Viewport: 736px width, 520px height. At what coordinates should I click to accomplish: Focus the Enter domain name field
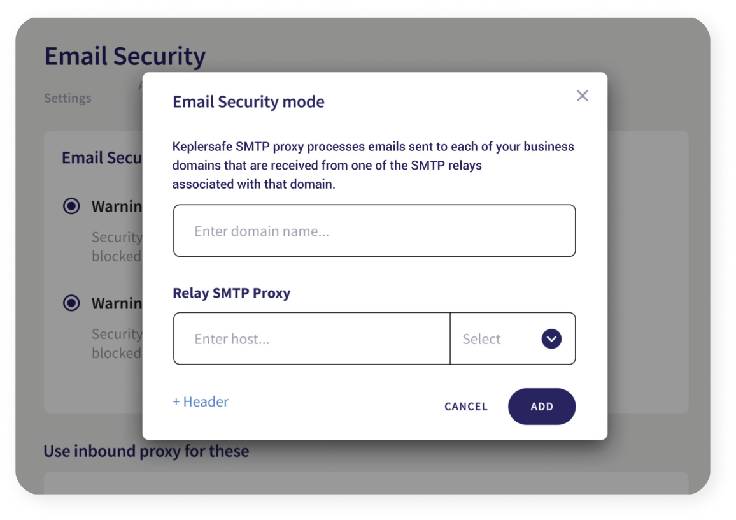[x=374, y=231]
